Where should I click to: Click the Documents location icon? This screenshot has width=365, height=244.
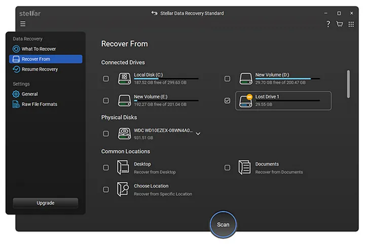pos(245,167)
